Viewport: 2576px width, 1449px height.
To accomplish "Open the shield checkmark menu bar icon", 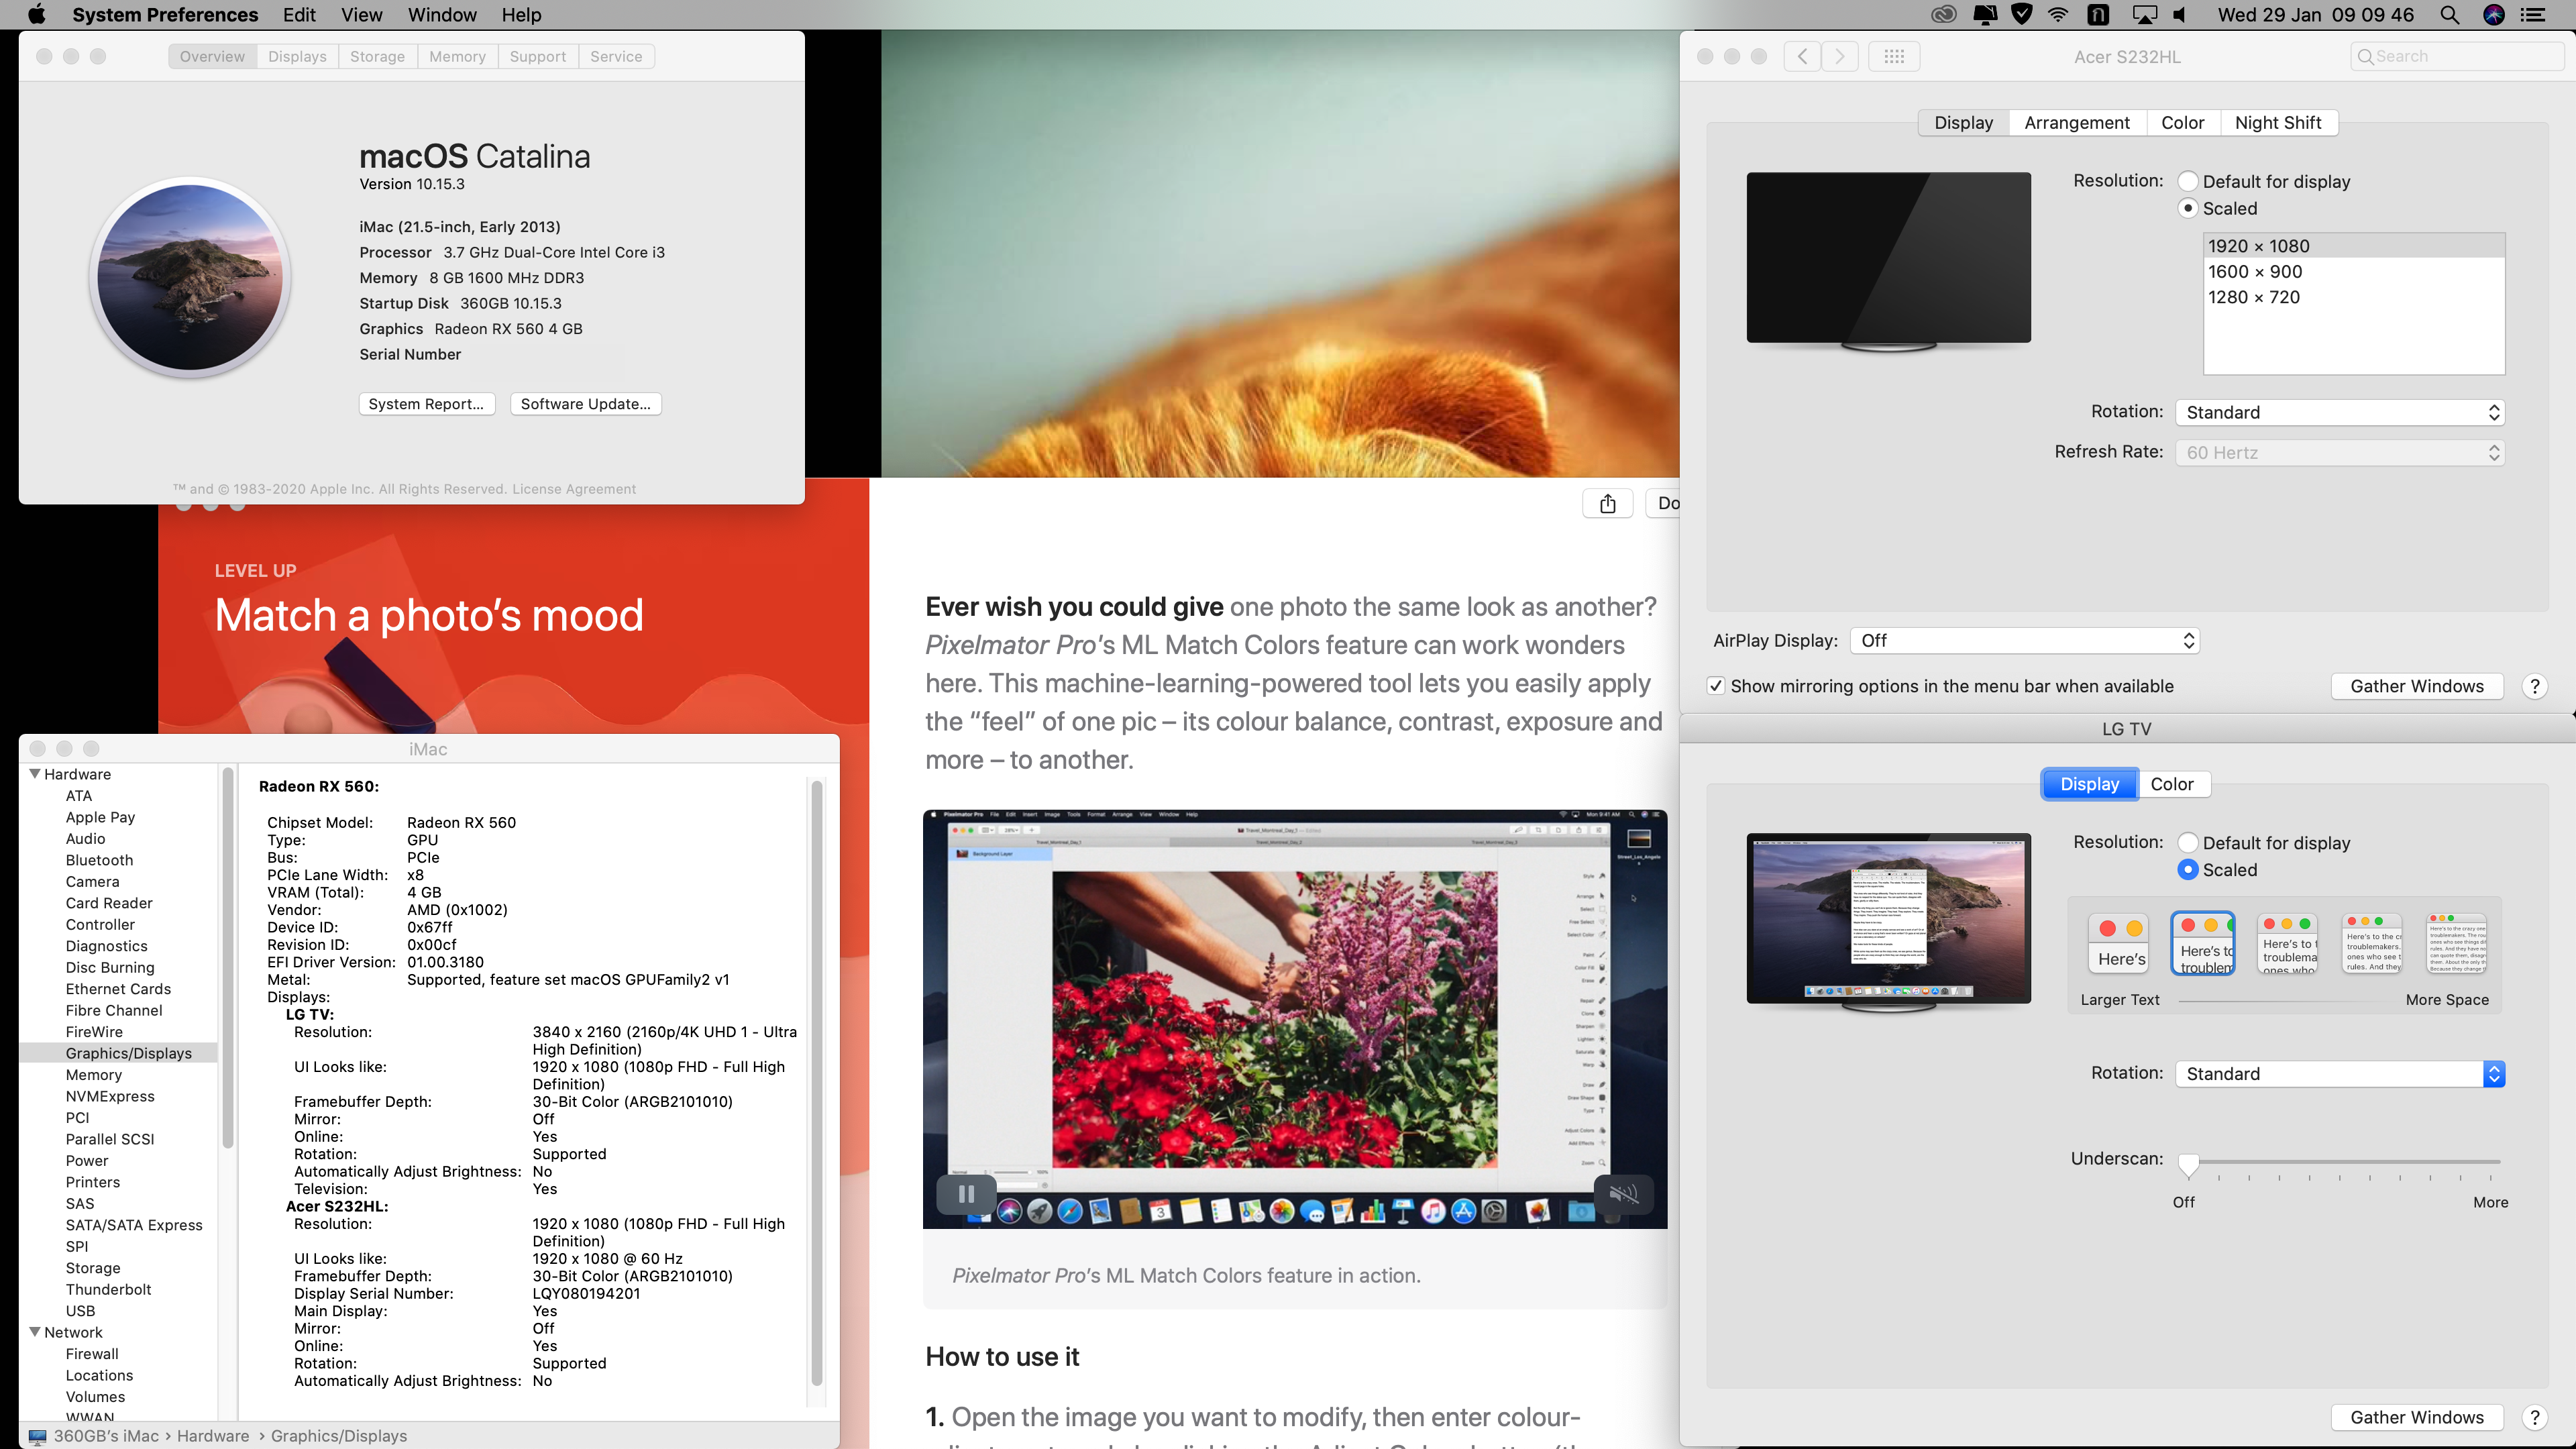I will [x=2022, y=15].
